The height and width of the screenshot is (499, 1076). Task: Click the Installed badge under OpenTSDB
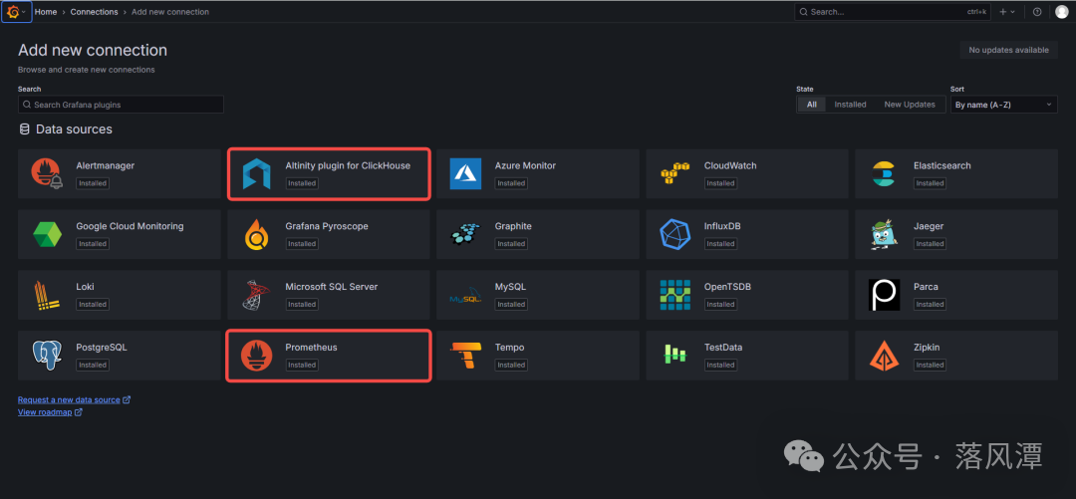click(x=720, y=304)
